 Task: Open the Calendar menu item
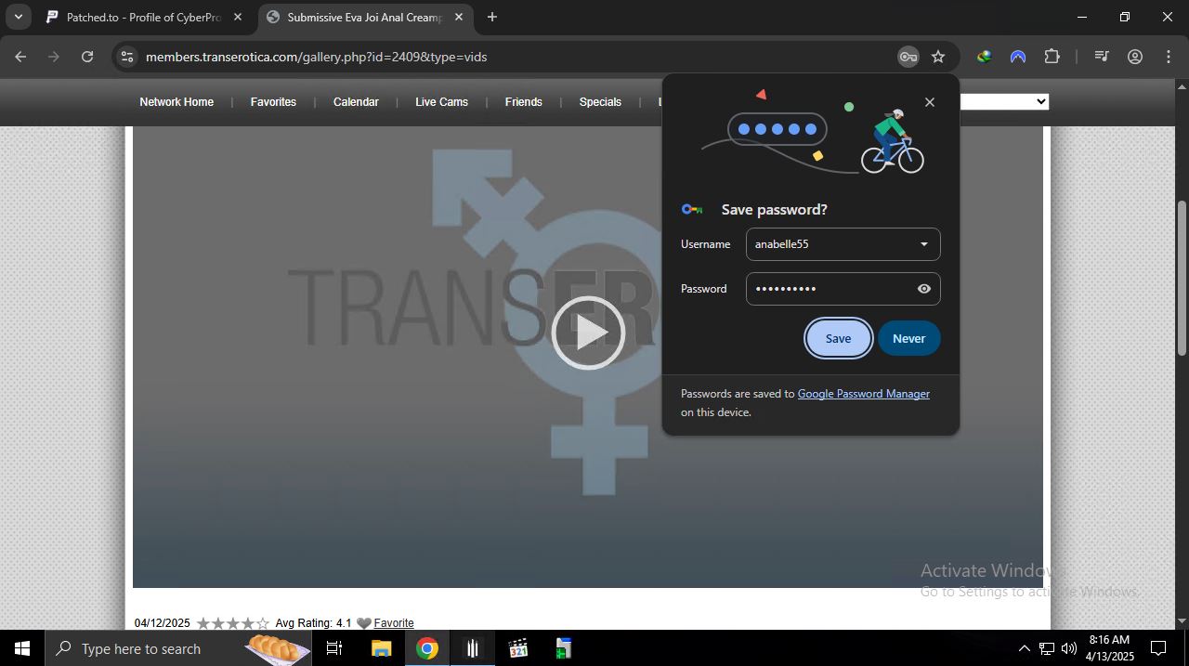tap(356, 102)
